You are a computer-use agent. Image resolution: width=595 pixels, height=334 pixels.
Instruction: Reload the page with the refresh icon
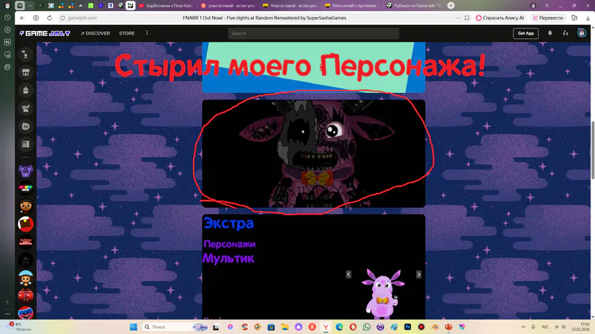coord(50,18)
